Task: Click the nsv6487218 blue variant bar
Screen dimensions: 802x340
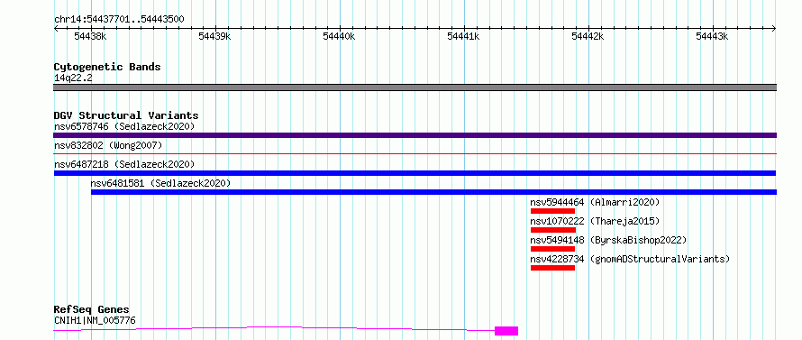Action: pyautogui.click(x=415, y=173)
